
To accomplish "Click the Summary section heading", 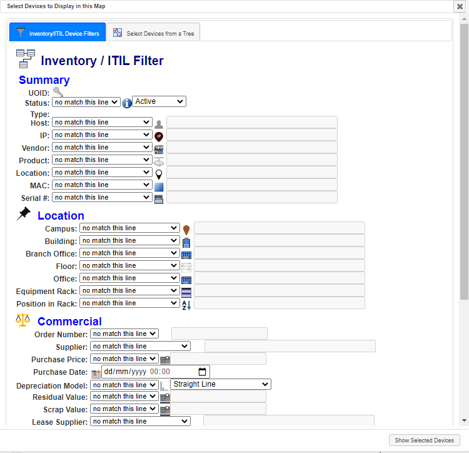I will point(44,80).
